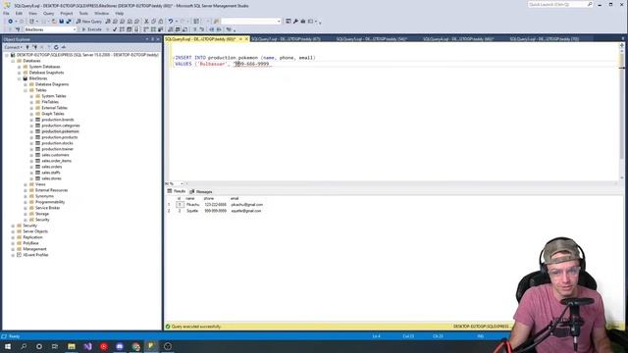Click the Undo toolbar icon
628x353 pixels.
click(171, 22)
